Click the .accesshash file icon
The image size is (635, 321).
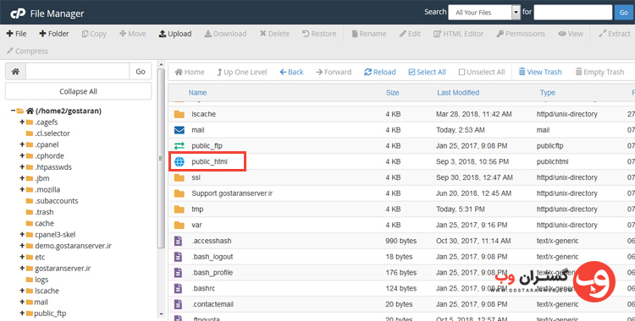178,241
